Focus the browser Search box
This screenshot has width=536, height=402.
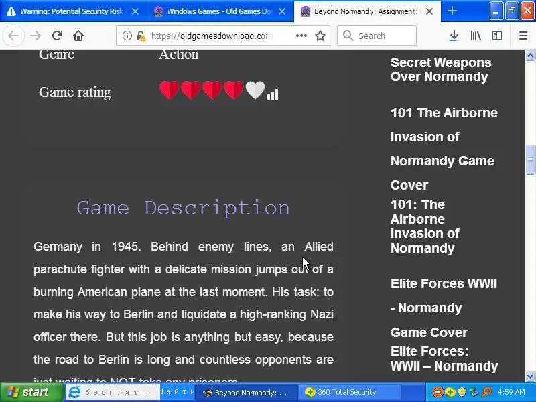point(377,36)
